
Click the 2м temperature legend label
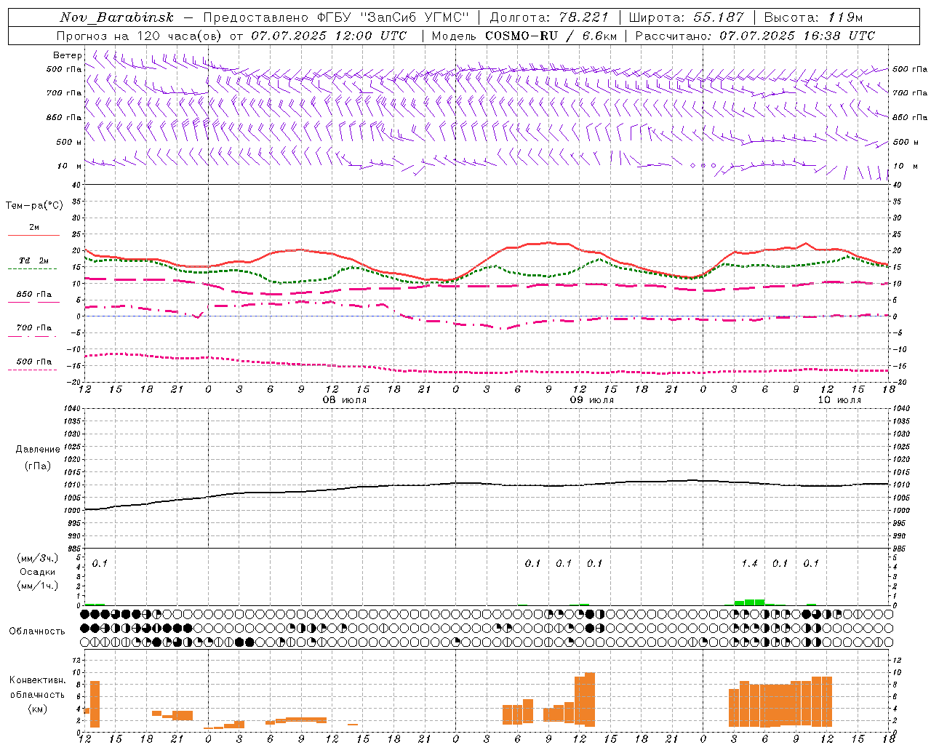[x=34, y=228]
